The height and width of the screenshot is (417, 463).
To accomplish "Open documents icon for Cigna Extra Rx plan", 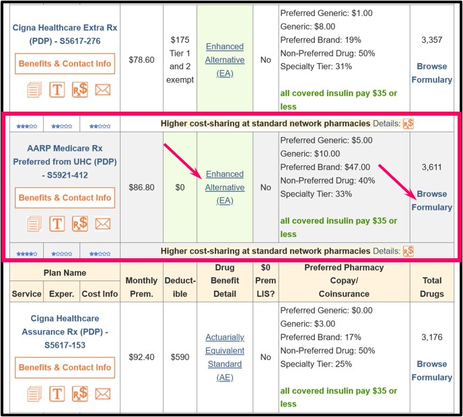I will (34, 89).
